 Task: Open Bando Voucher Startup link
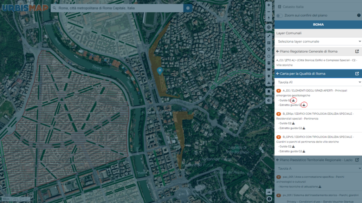(x=338, y=202)
